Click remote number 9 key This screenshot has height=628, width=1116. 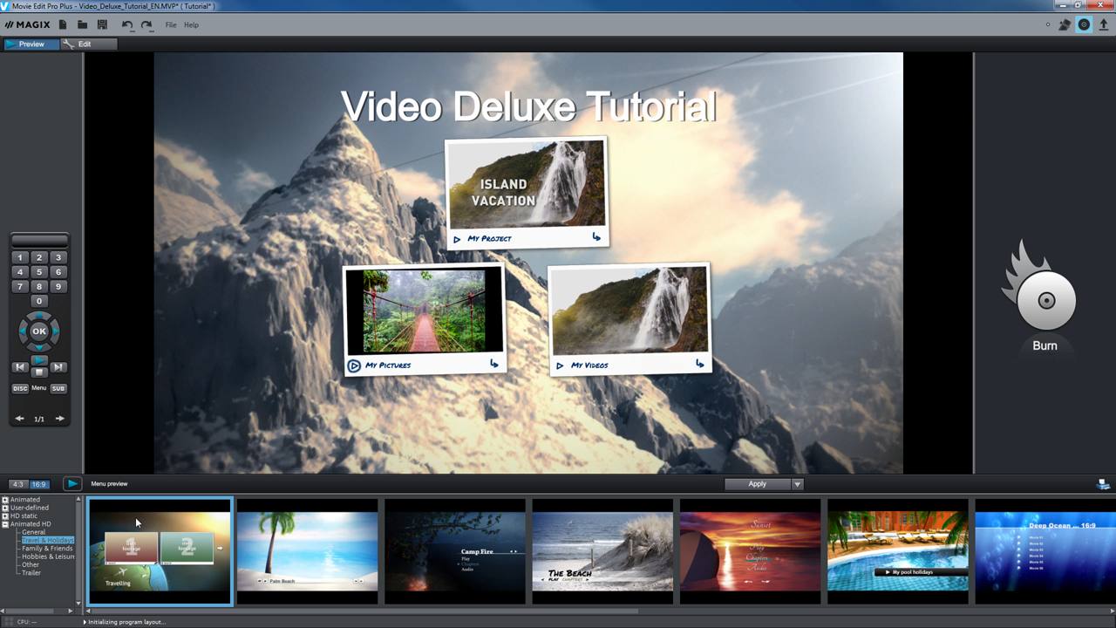point(58,286)
